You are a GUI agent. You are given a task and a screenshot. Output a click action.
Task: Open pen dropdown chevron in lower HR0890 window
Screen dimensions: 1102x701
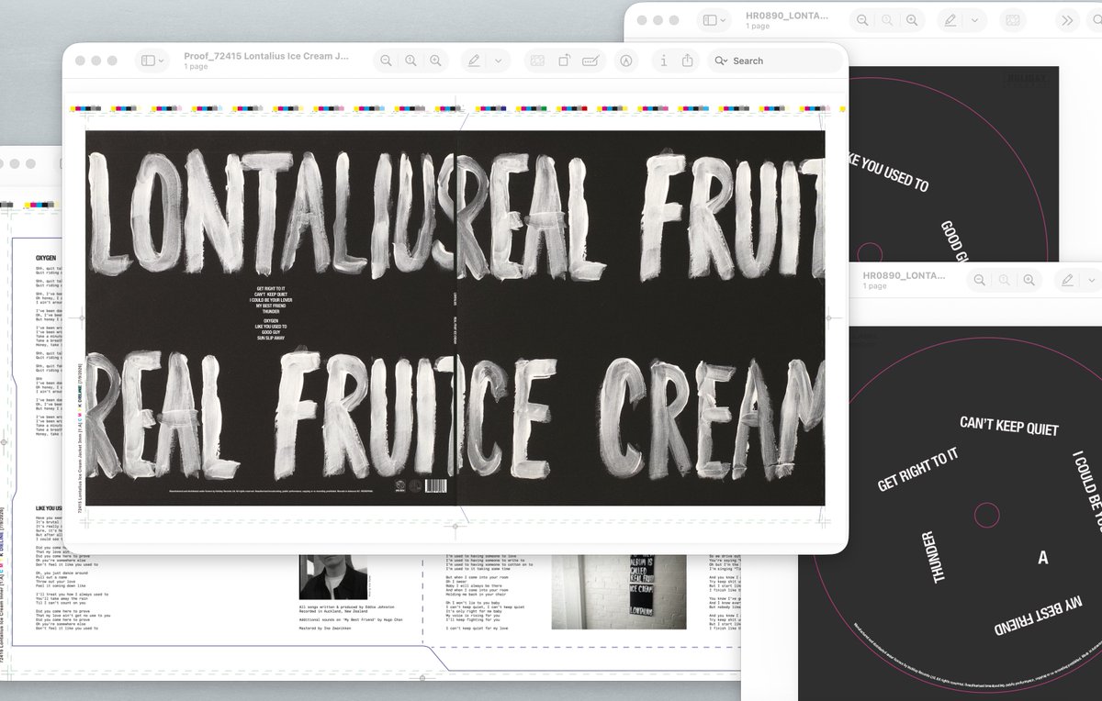click(x=1093, y=279)
